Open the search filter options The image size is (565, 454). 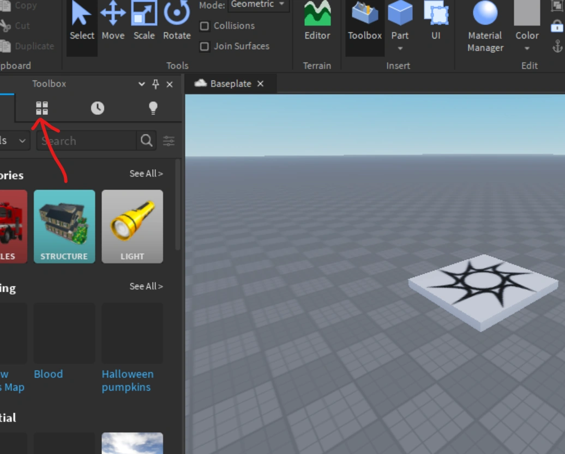pyautogui.click(x=169, y=140)
